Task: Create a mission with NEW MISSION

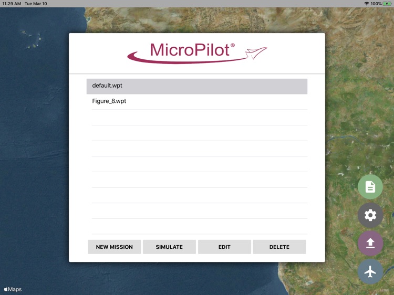Action: [115, 247]
